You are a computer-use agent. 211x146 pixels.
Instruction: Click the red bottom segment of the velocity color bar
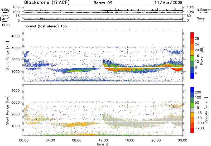pyautogui.click(x=192, y=130)
